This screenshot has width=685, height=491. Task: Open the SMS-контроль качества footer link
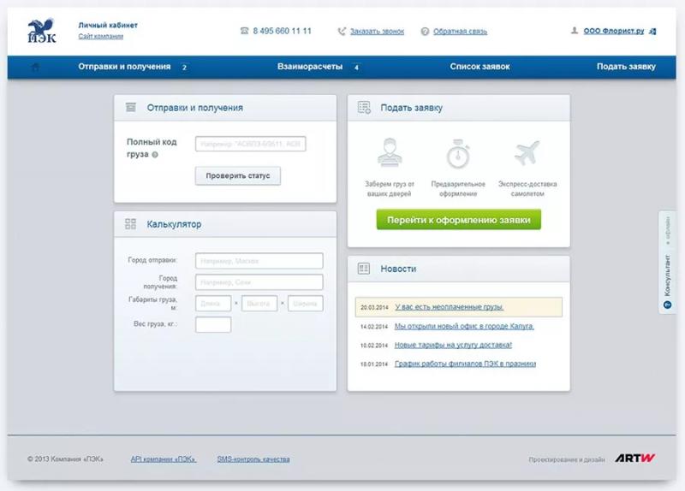pos(253,459)
